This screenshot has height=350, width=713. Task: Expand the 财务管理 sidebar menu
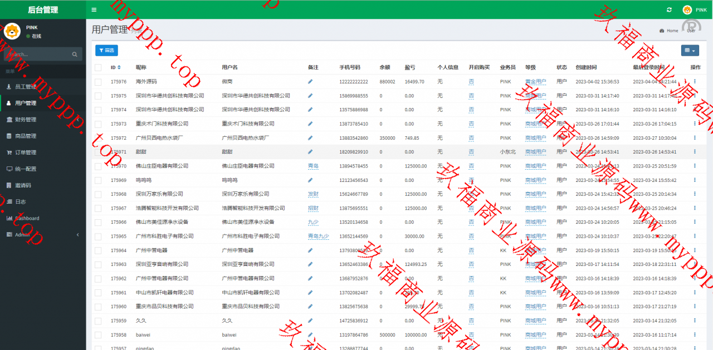click(x=43, y=120)
